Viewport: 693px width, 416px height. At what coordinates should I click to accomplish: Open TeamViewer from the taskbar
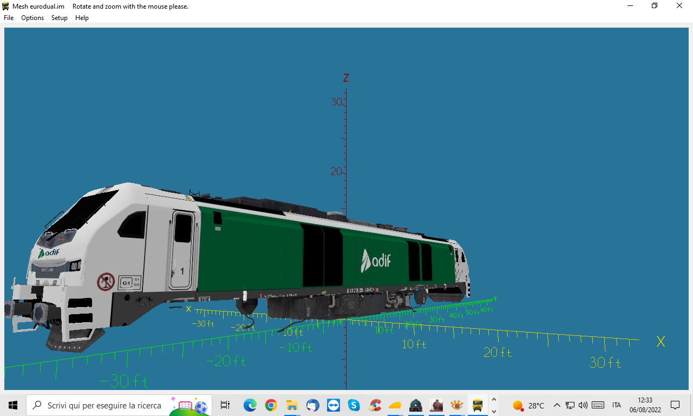pyautogui.click(x=333, y=405)
